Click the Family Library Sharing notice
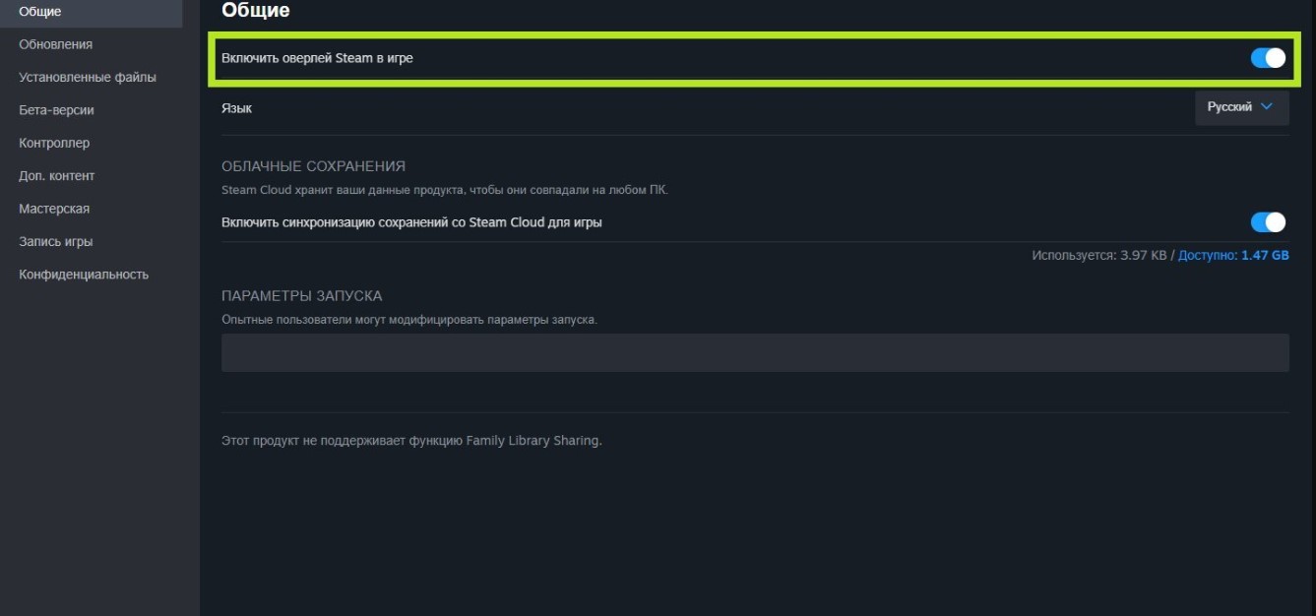The height and width of the screenshot is (616, 1316). tap(411, 441)
